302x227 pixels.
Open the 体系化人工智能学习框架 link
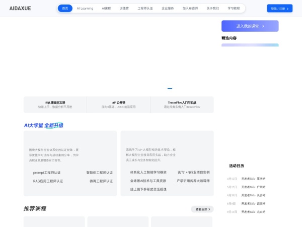(148, 172)
